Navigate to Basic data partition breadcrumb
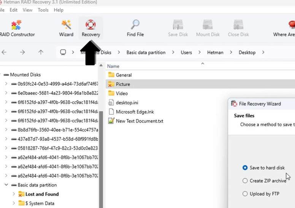 (x=146, y=52)
